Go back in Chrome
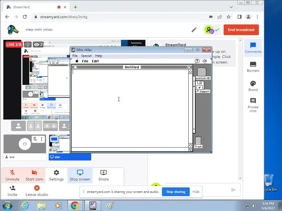282x211 pixels. pos(7,17)
